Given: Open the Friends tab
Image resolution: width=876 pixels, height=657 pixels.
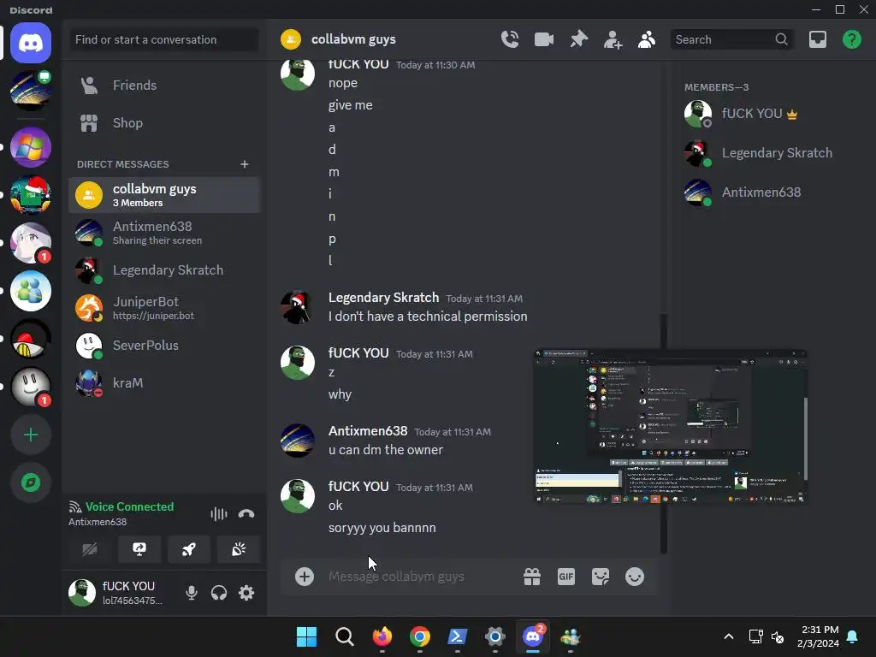Looking at the screenshot, I should [x=163, y=85].
